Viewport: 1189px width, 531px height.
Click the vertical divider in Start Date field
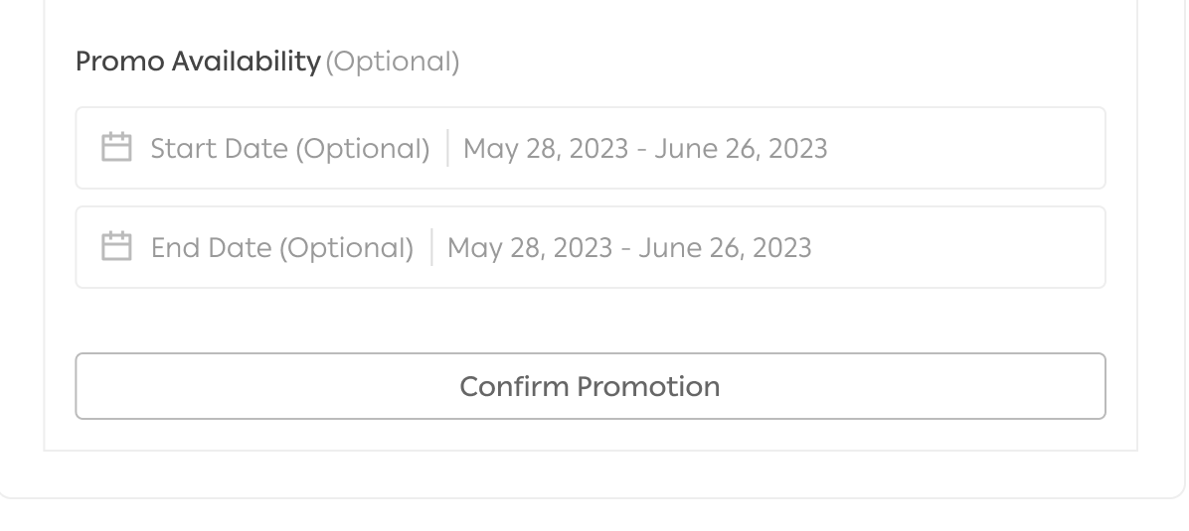pyautogui.click(x=447, y=148)
